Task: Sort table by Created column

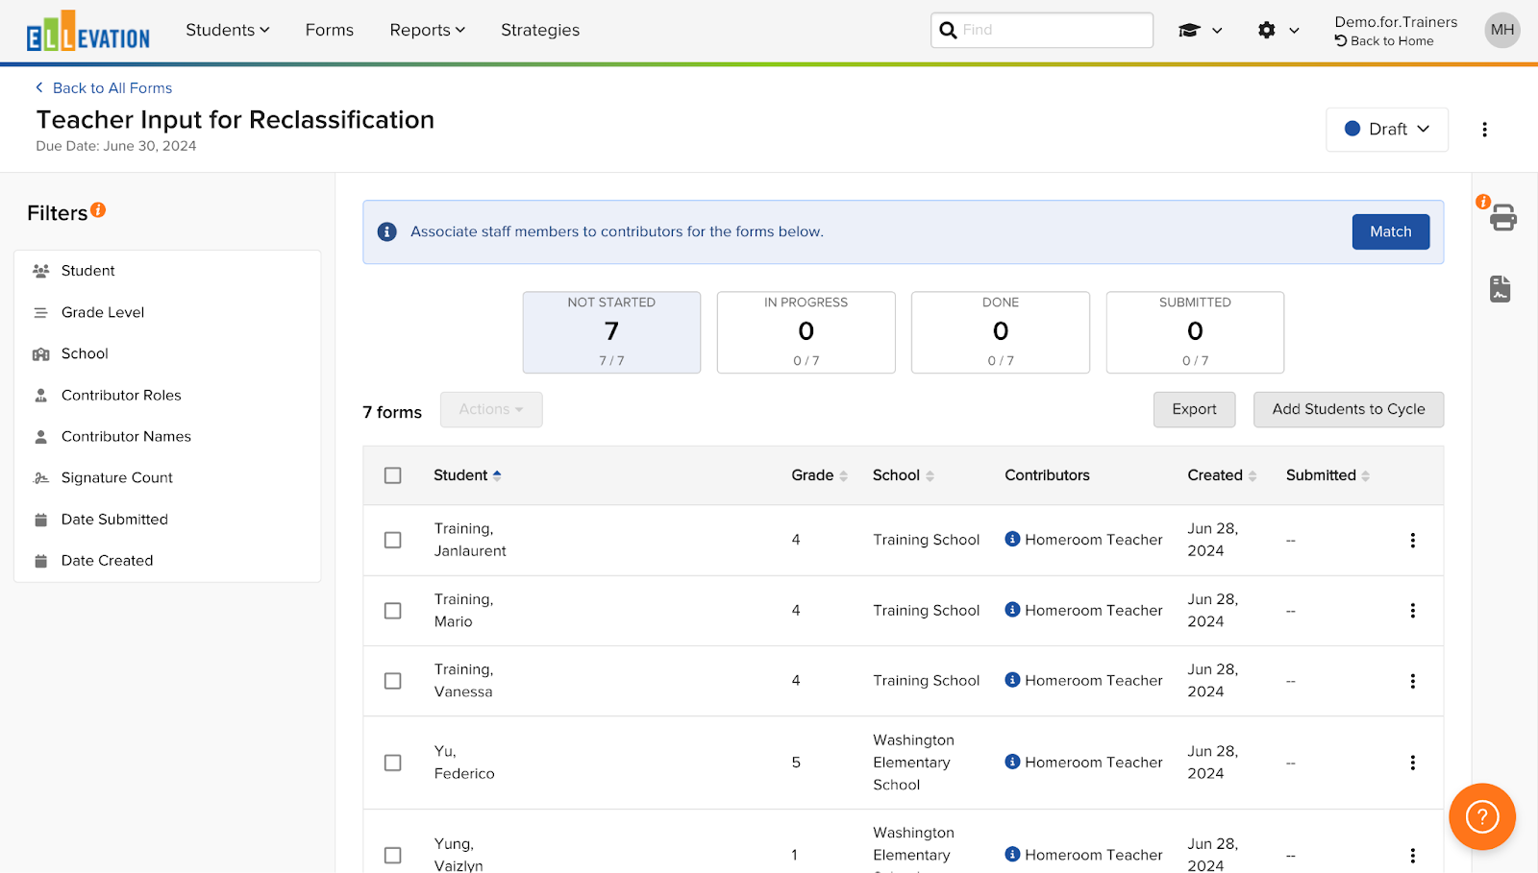Action: tap(1222, 475)
